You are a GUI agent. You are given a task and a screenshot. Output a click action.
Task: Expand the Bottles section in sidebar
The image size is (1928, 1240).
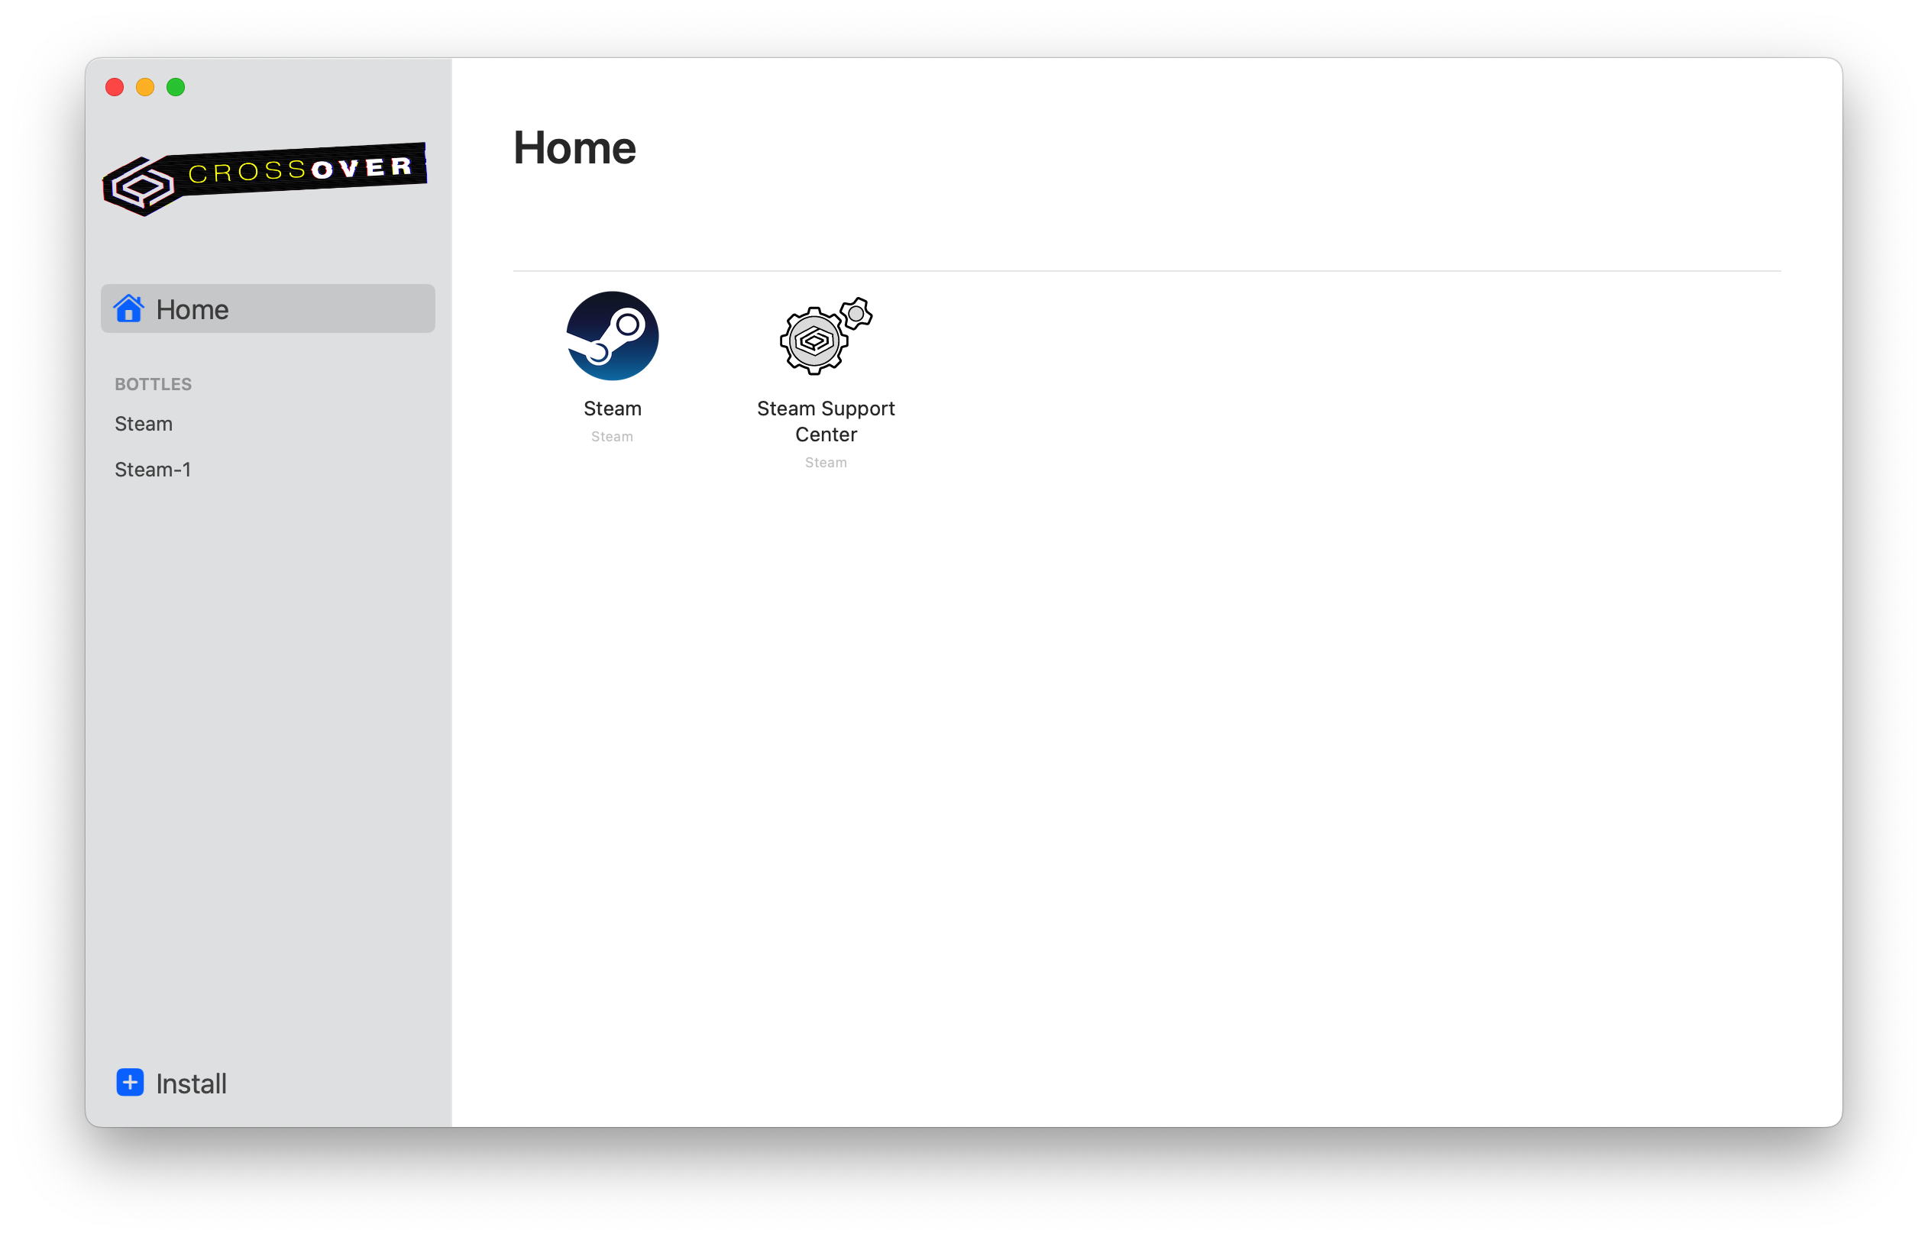tap(152, 382)
